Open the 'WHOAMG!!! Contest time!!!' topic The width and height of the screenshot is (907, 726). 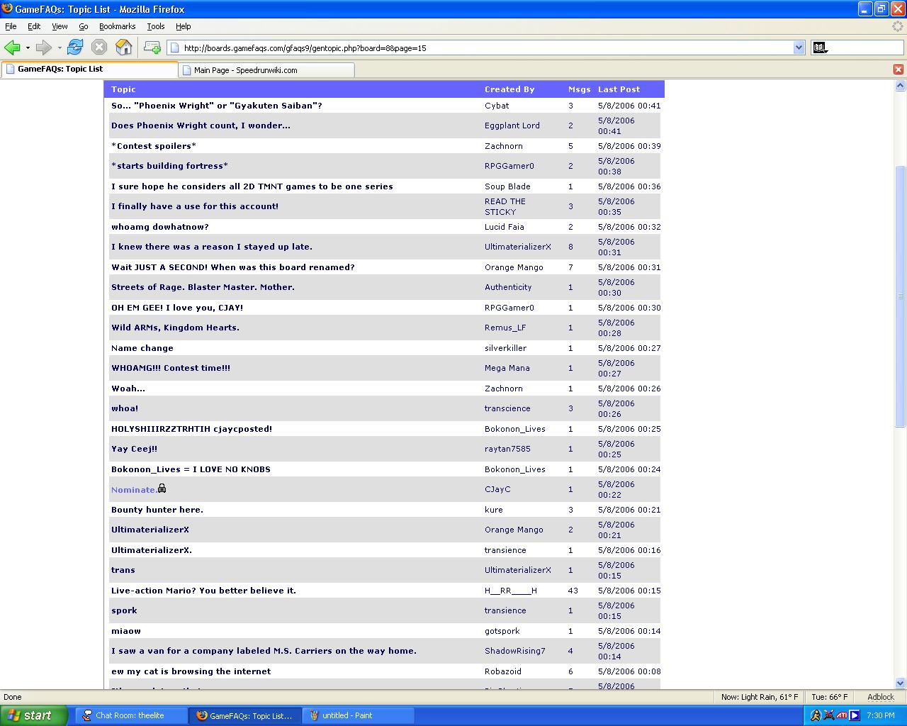(171, 368)
